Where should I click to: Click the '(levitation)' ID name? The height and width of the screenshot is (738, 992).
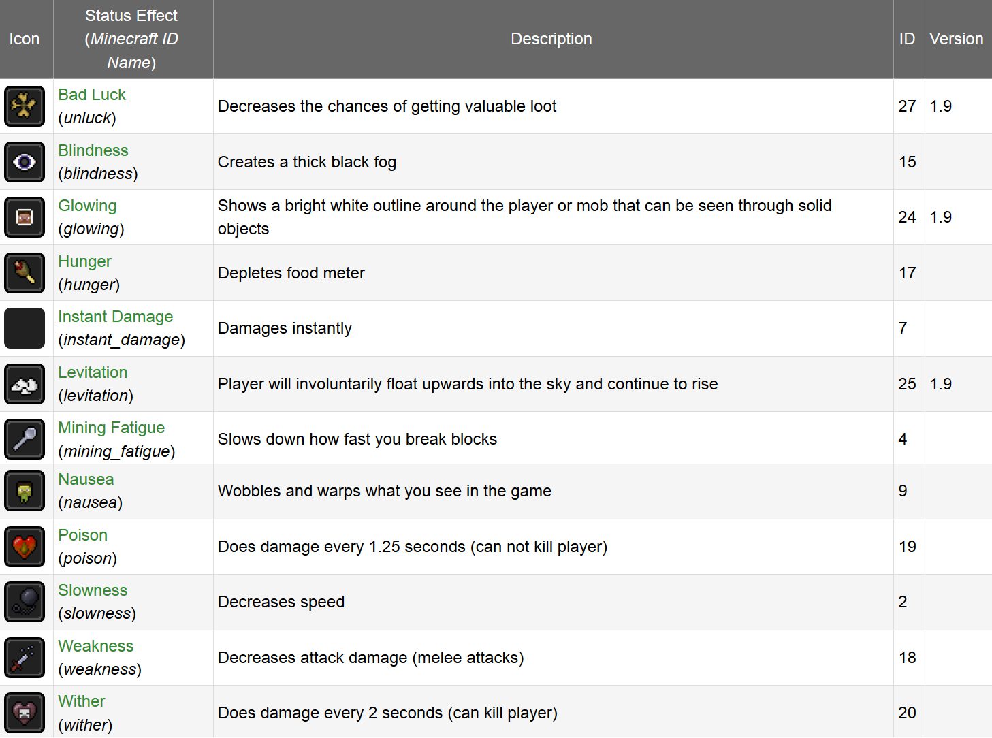96,396
